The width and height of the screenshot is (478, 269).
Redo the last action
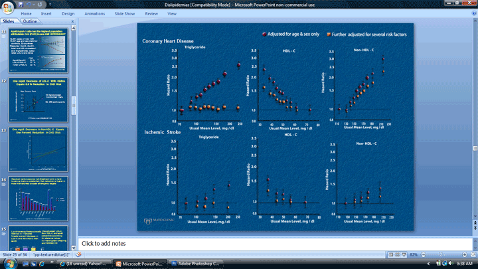(40, 4)
